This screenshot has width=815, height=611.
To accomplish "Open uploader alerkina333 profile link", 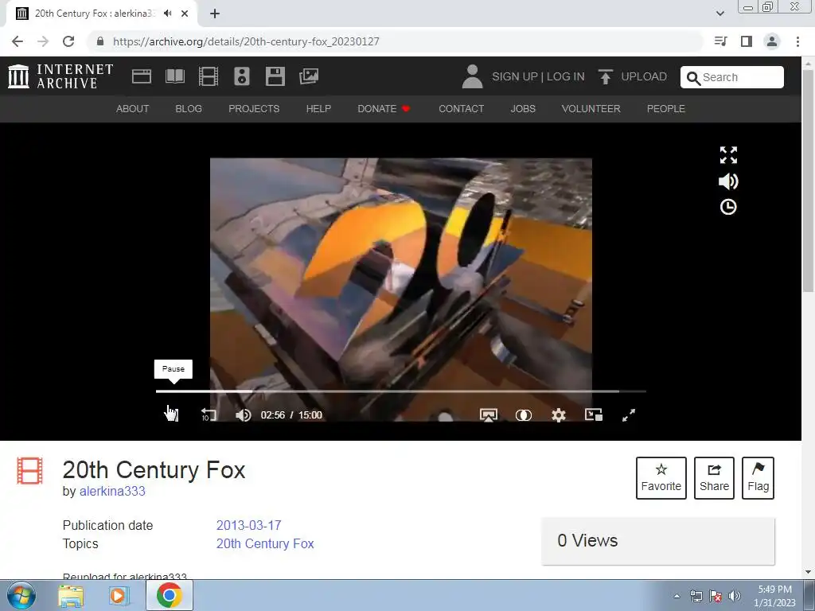I will (112, 491).
